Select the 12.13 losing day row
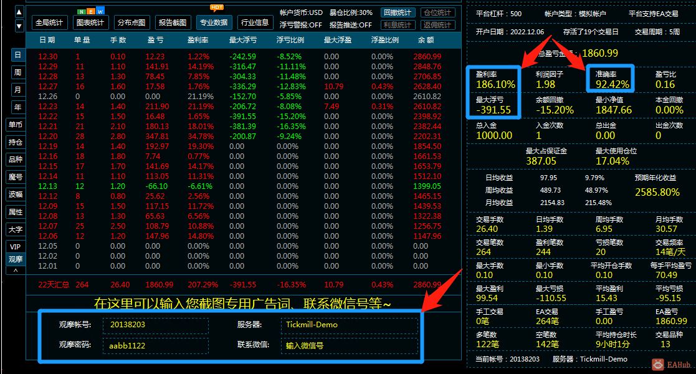 pyautogui.click(x=243, y=186)
